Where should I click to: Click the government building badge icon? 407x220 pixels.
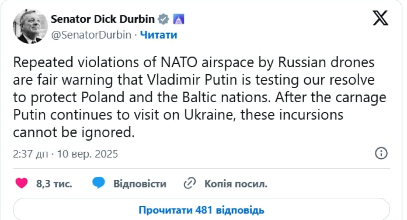178,19
